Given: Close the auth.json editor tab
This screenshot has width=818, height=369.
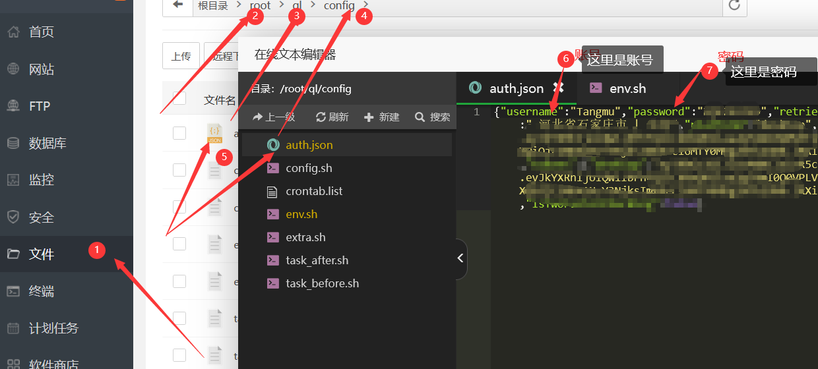Looking at the screenshot, I should coord(558,88).
